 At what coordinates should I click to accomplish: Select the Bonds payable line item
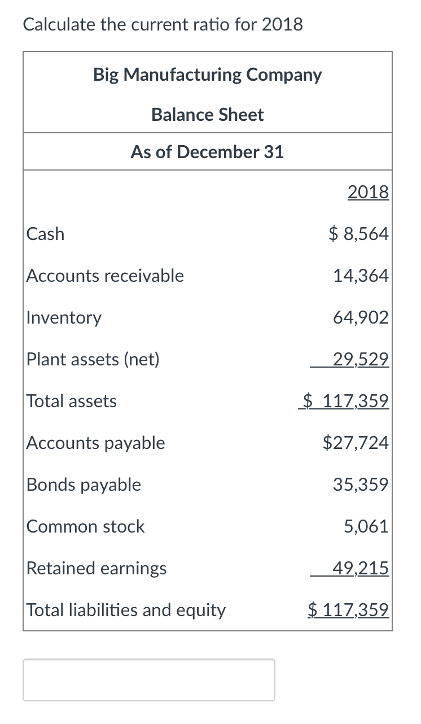click(83, 485)
